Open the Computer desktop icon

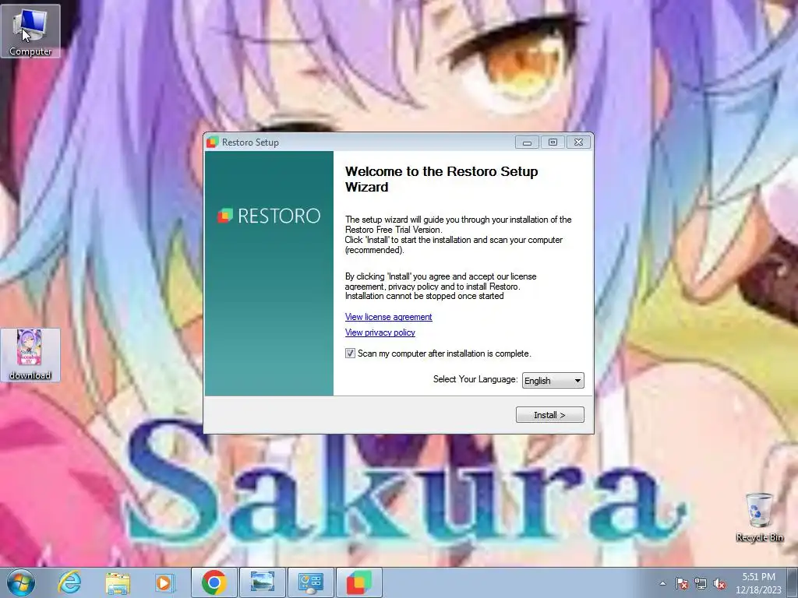[x=30, y=31]
